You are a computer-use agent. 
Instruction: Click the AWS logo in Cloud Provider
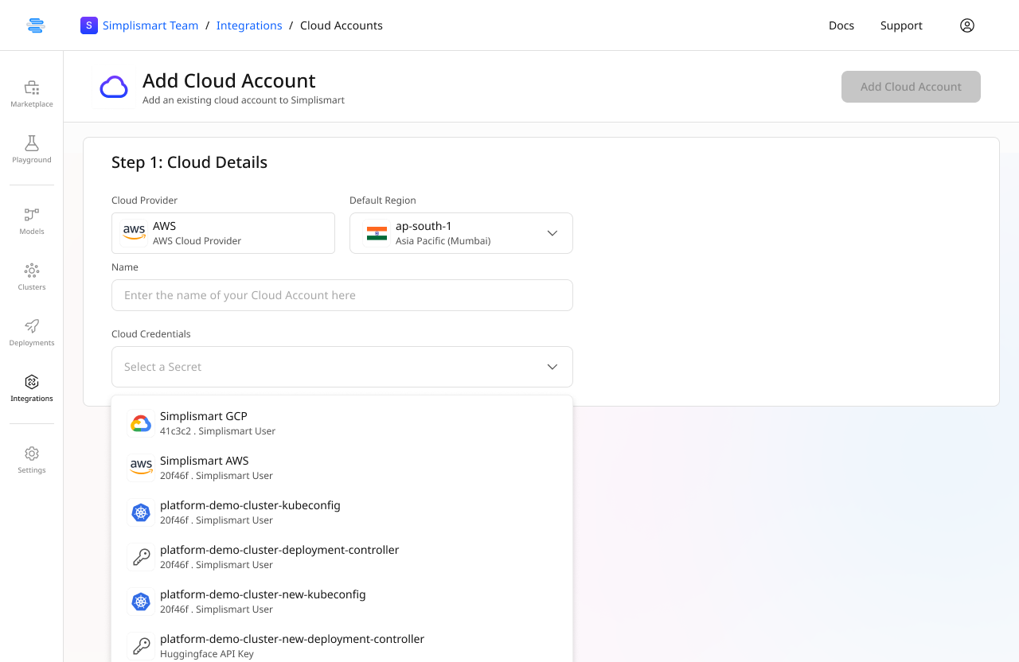click(134, 232)
